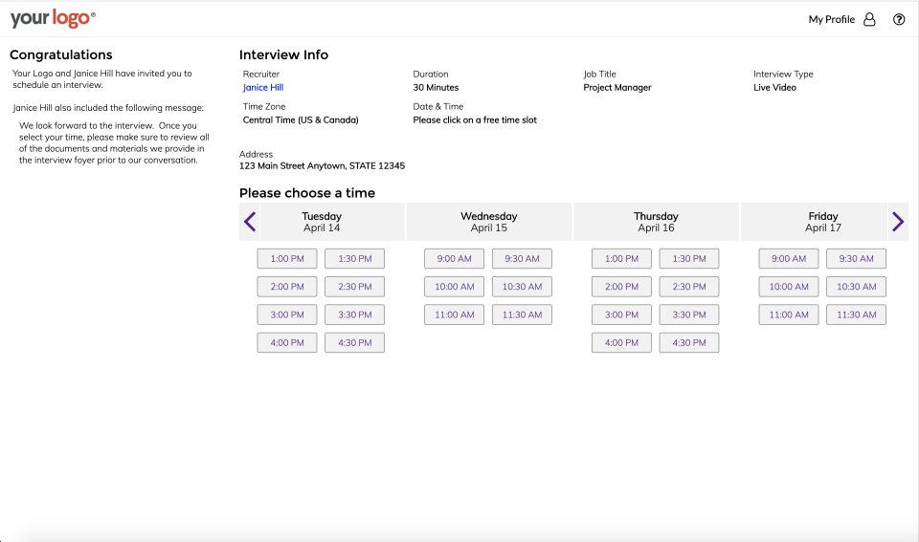Image resolution: width=919 pixels, height=542 pixels.
Task: Click the 'Please choose a time' heading
Action: 307,193
